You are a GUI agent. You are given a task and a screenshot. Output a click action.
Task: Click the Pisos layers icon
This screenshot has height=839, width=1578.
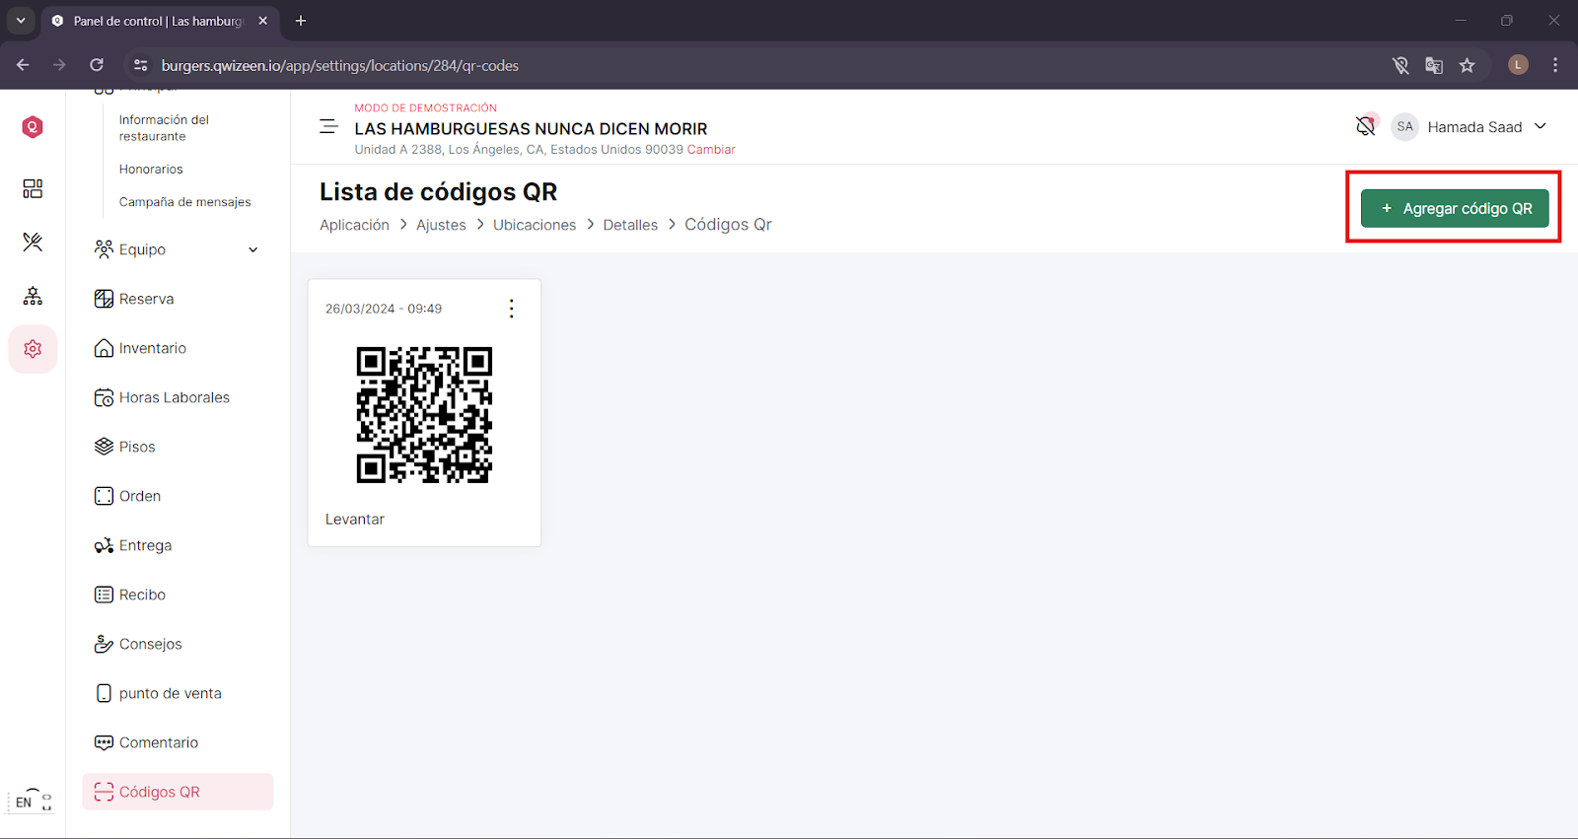tap(104, 447)
